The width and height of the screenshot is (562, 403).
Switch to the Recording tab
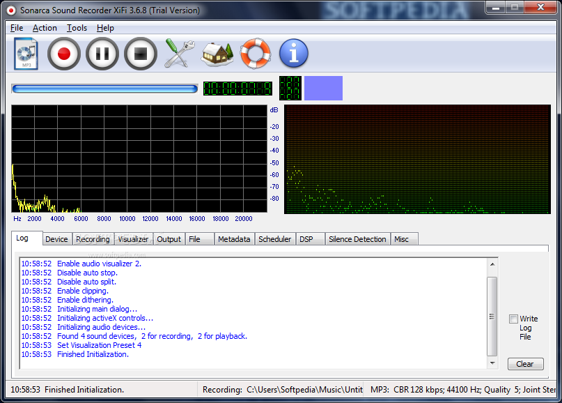93,239
